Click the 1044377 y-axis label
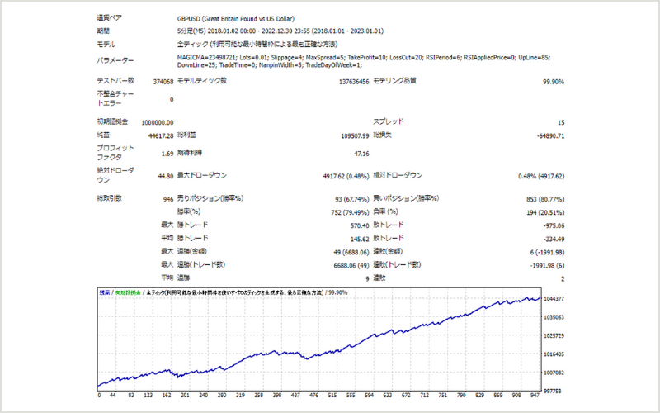The height and width of the screenshot is (413, 660). [x=554, y=299]
